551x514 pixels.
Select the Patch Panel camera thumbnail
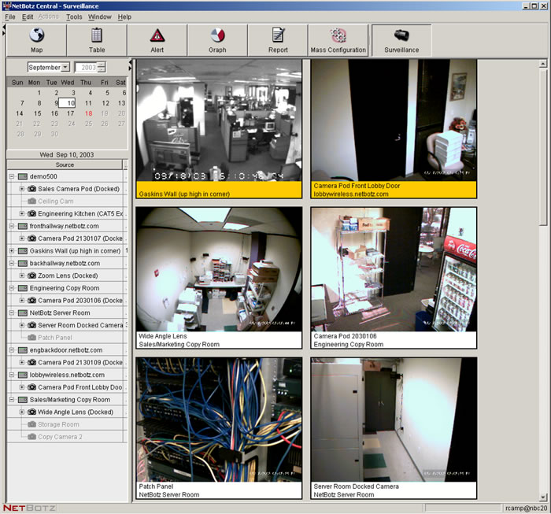tap(218, 427)
